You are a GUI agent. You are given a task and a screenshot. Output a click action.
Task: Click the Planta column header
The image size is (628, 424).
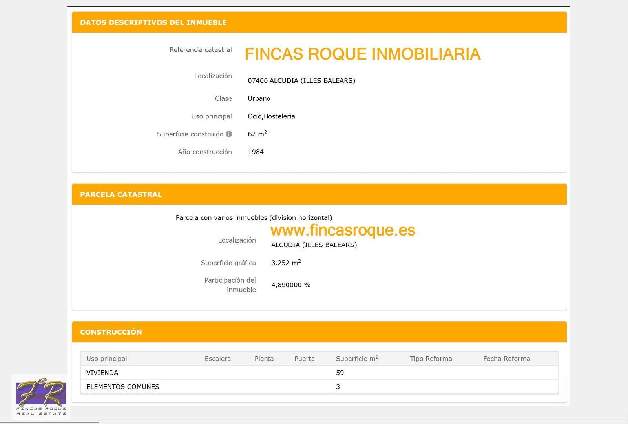pyautogui.click(x=264, y=359)
